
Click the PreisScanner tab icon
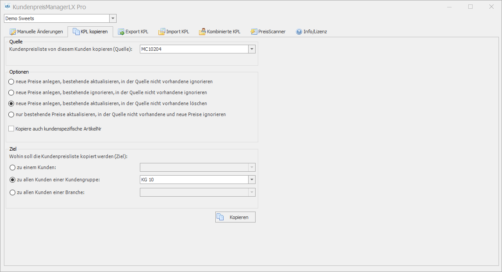click(x=254, y=32)
